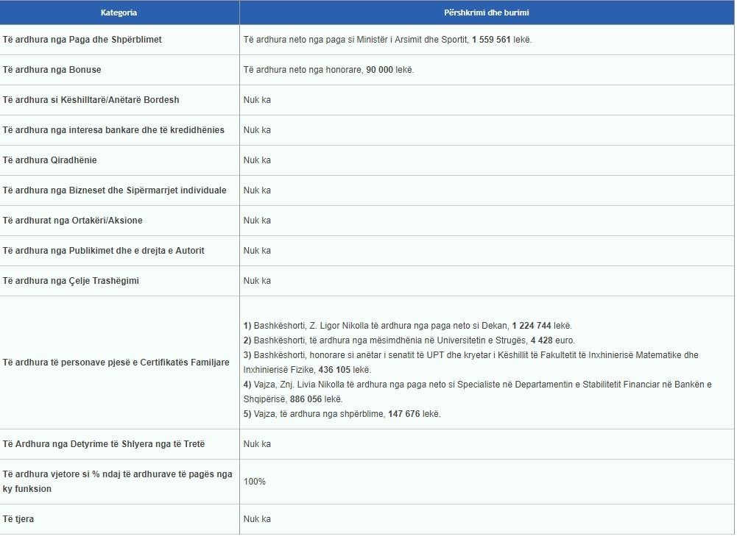Select the Të ardhura nga Çelje Trashëgimi label

pyautogui.click(x=71, y=281)
